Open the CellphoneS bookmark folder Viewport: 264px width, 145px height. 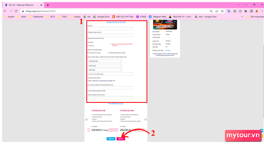pyautogui.click(x=36, y=17)
